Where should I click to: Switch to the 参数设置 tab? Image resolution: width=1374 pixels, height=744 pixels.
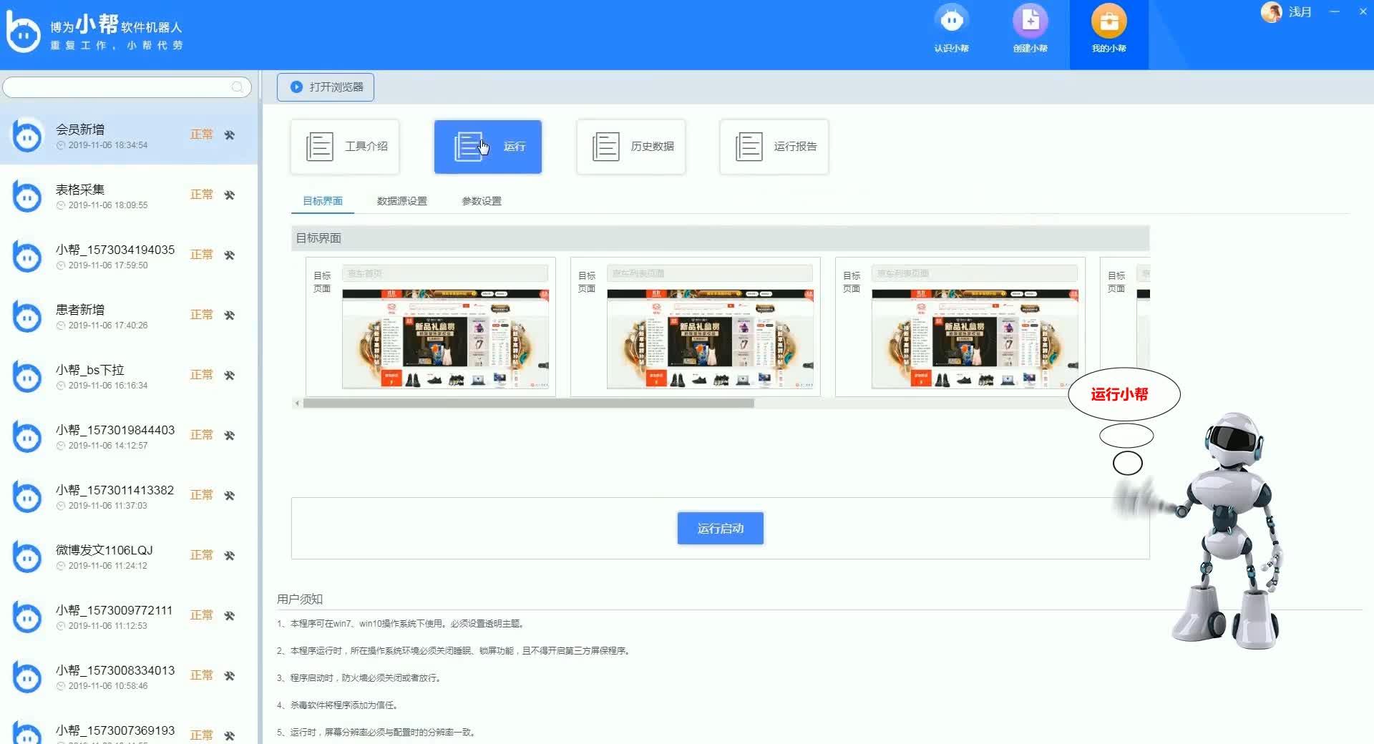tap(482, 201)
